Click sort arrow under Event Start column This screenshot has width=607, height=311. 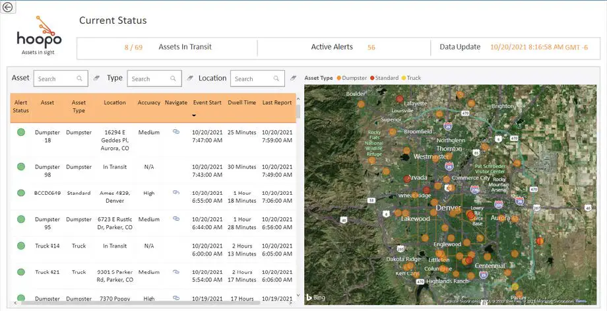[x=194, y=115]
